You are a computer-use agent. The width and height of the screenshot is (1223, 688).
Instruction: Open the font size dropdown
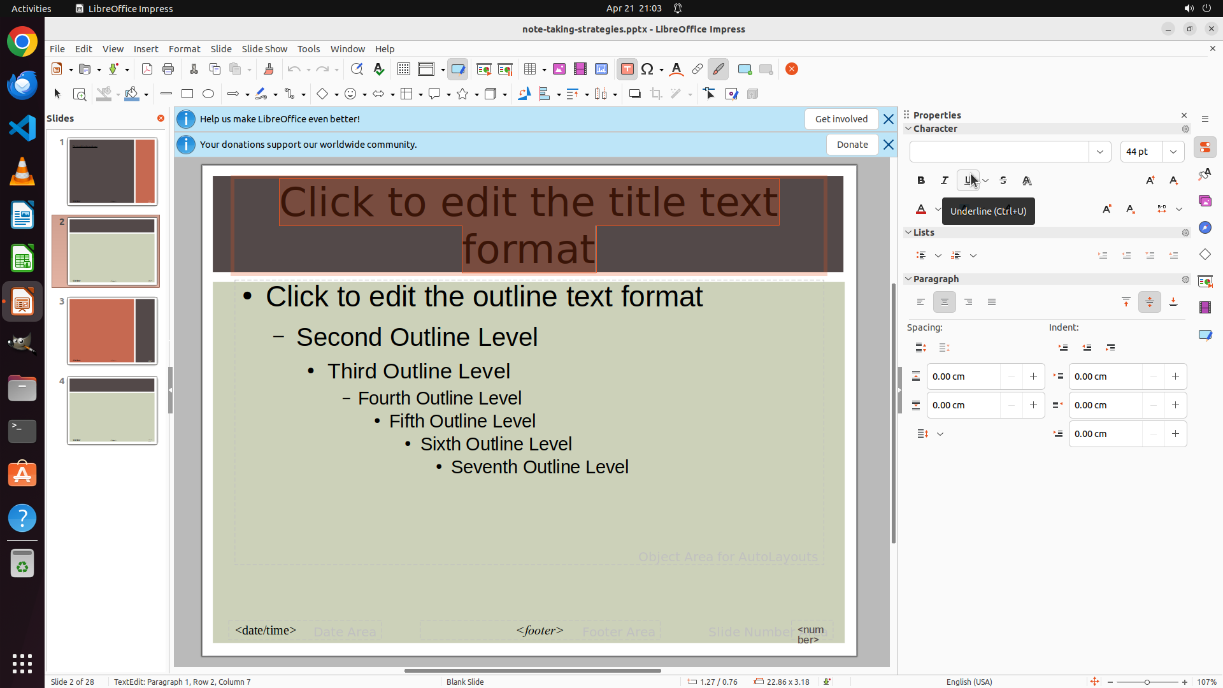pyautogui.click(x=1173, y=152)
